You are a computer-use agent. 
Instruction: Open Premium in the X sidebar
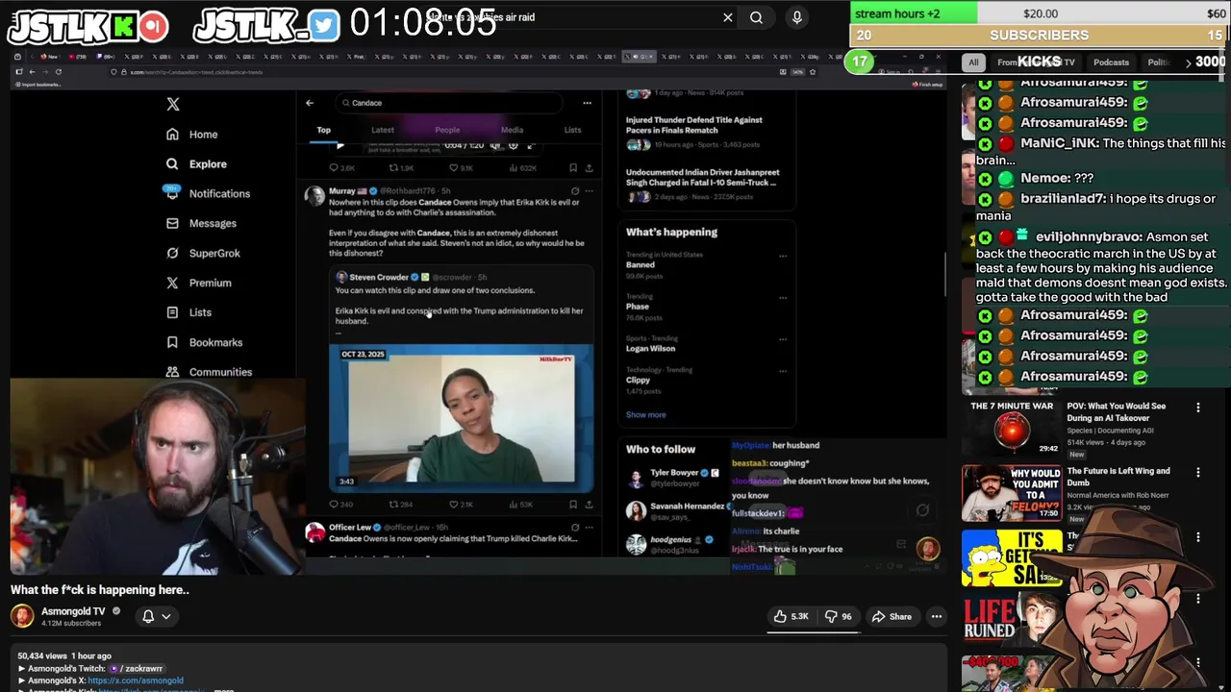click(199, 283)
